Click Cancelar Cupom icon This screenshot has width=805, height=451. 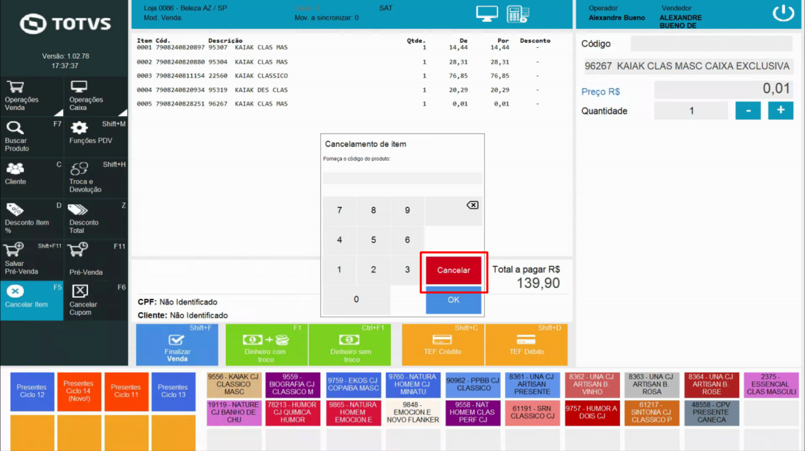click(80, 291)
